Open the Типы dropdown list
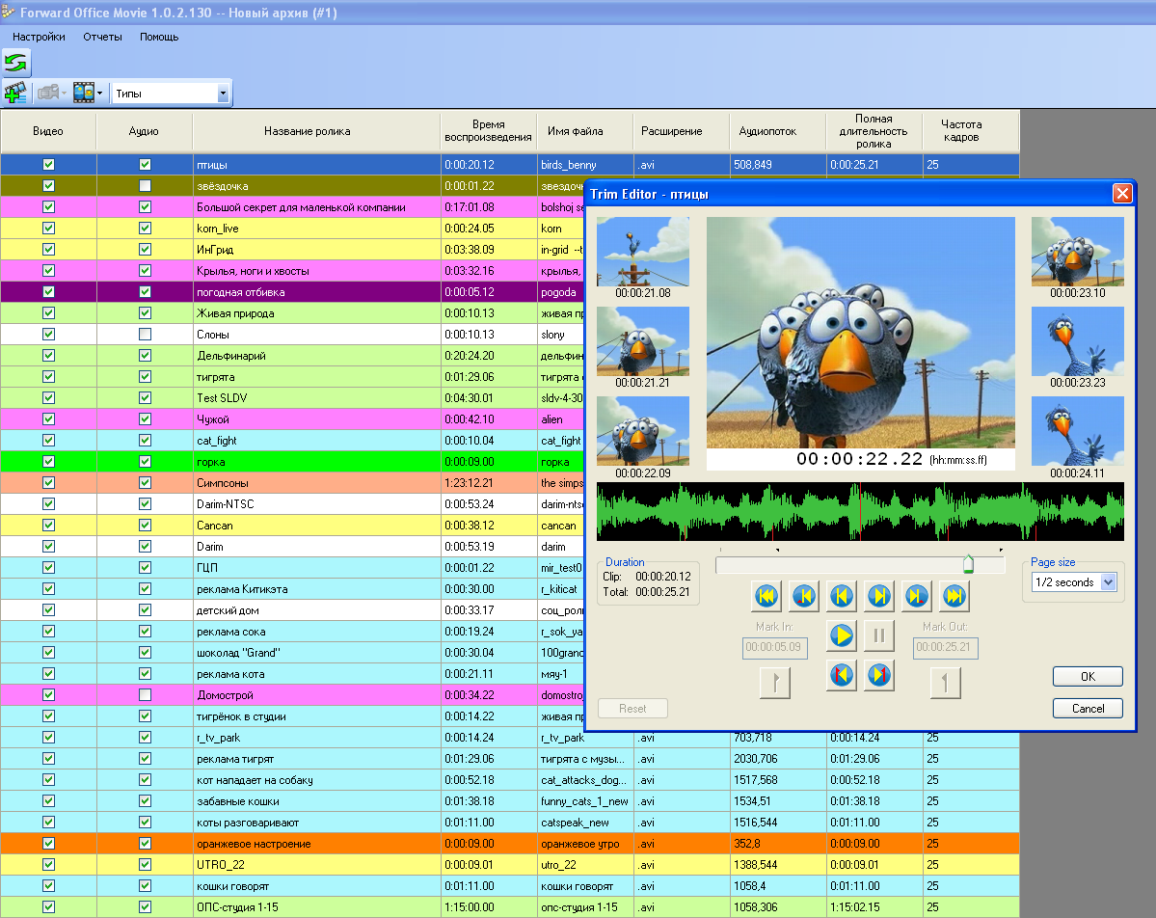The image size is (1156, 918). 224,94
